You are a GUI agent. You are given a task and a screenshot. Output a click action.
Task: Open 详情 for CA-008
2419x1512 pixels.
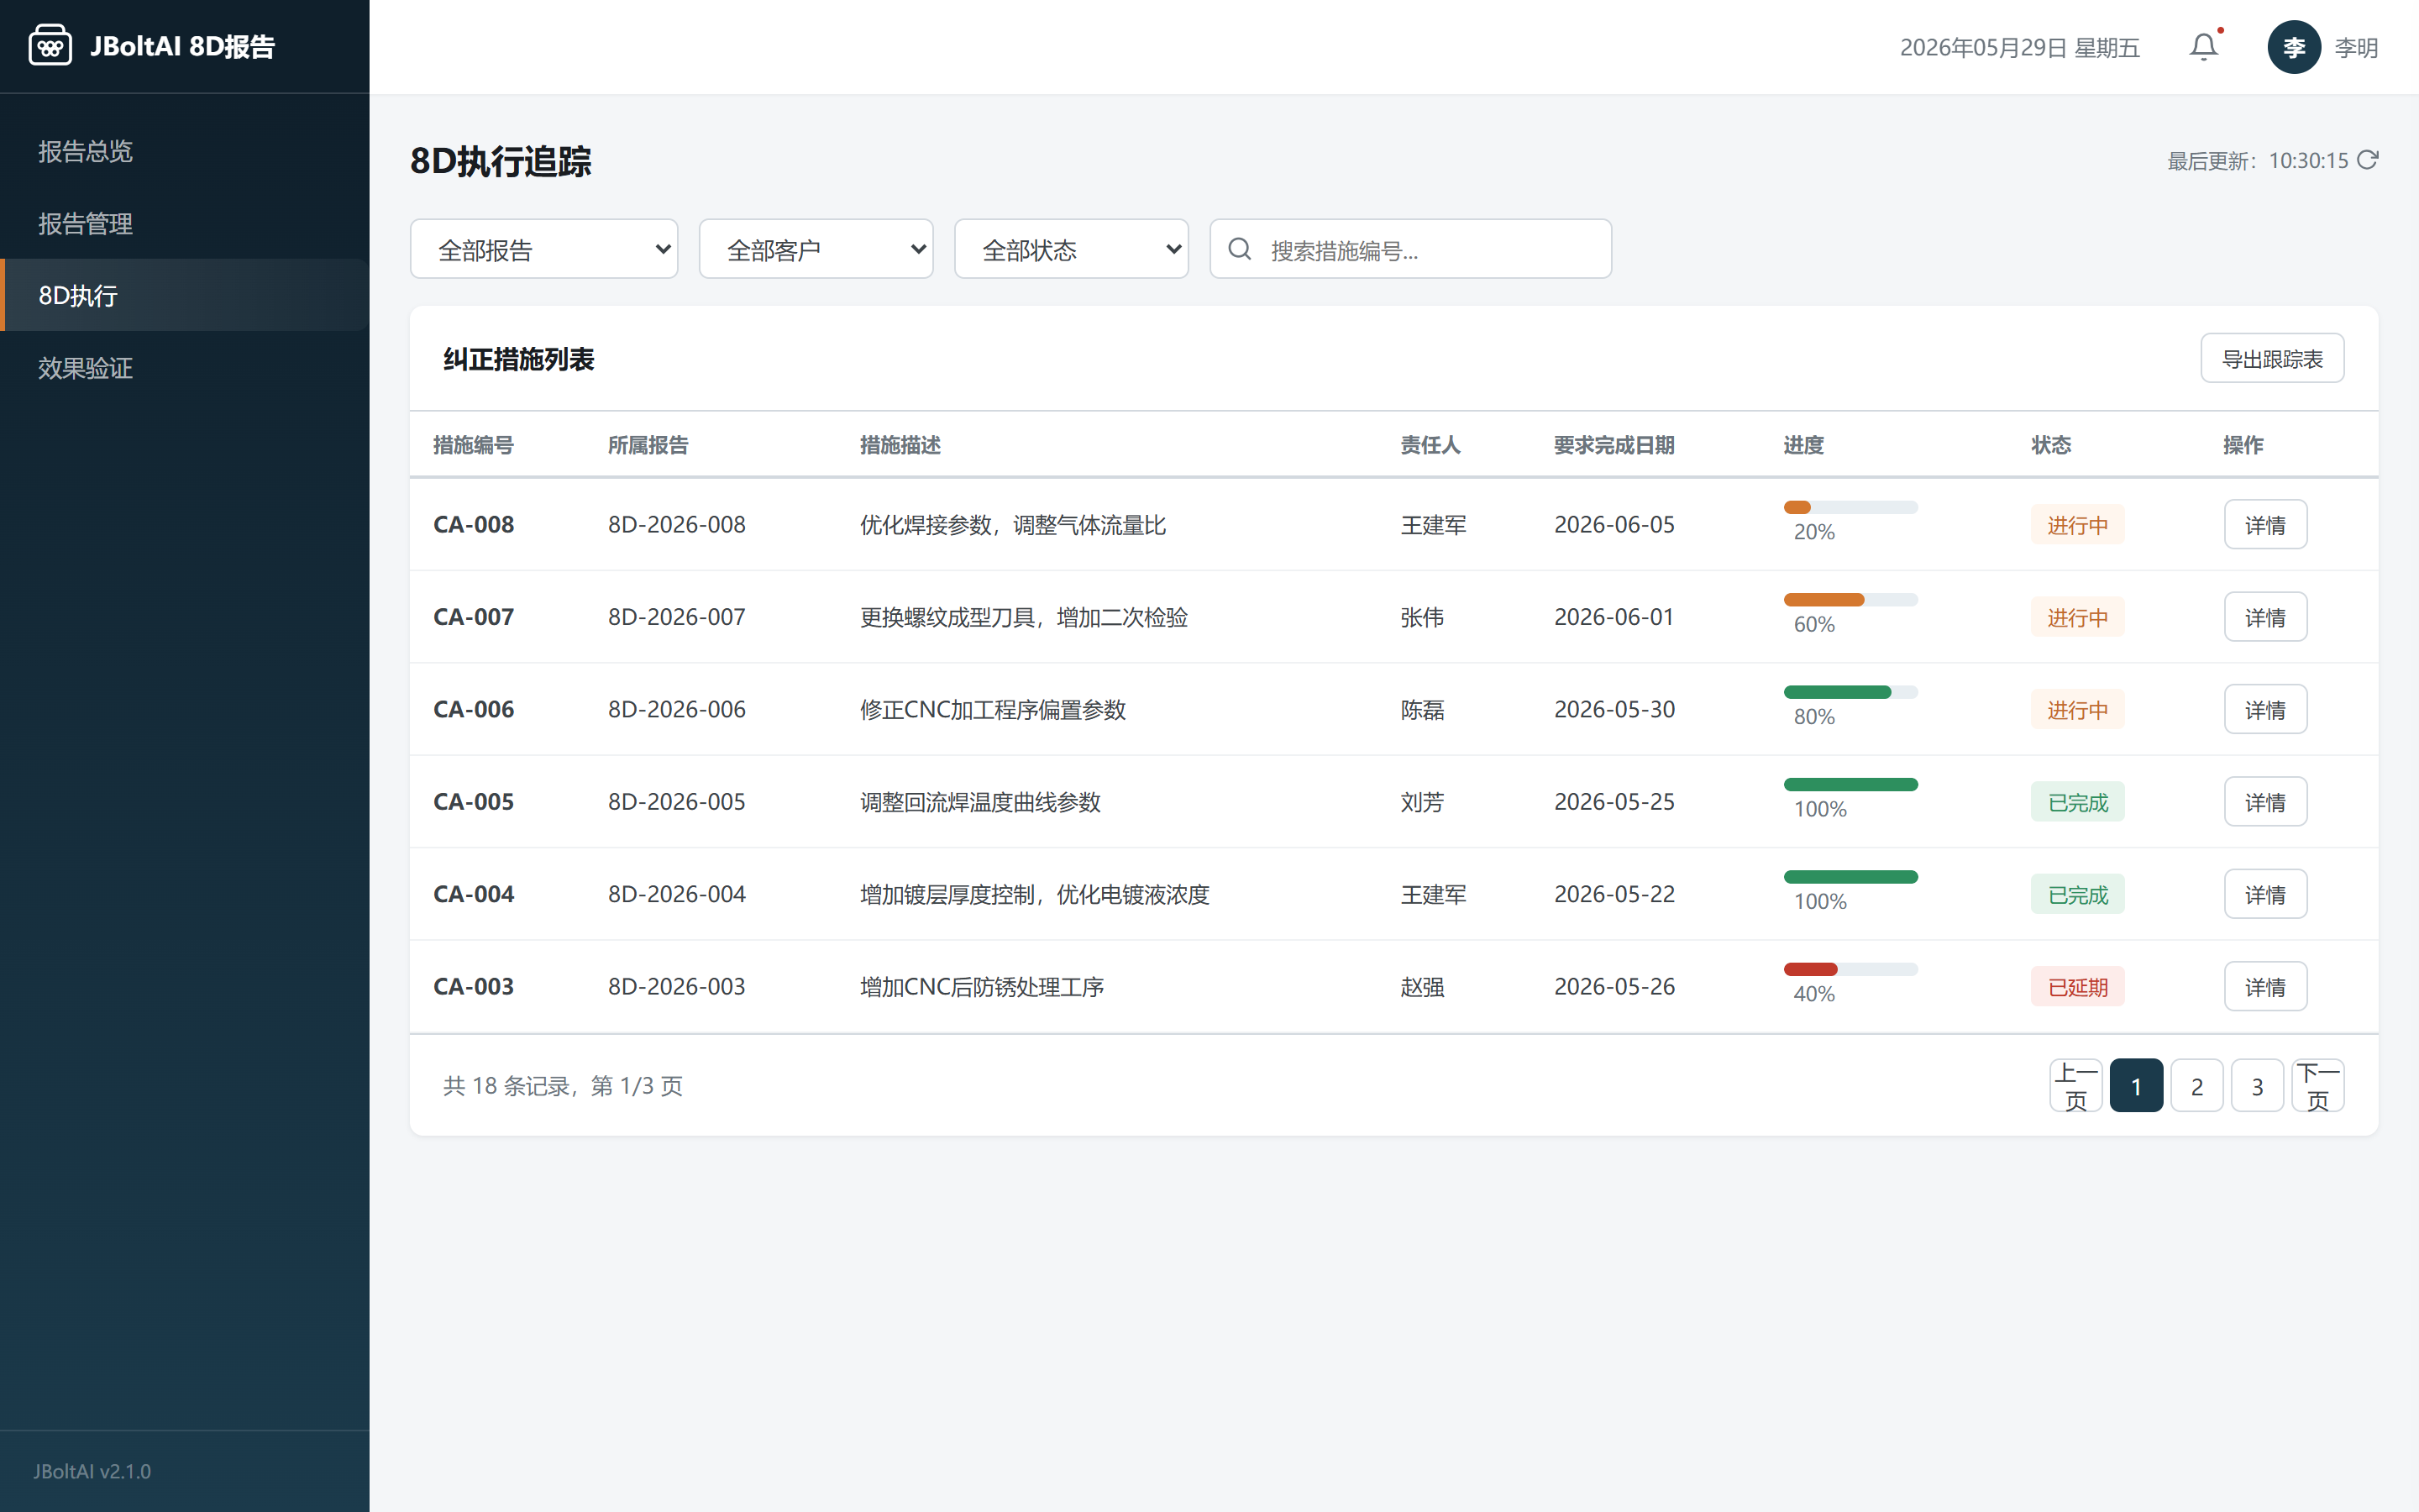[2265, 525]
